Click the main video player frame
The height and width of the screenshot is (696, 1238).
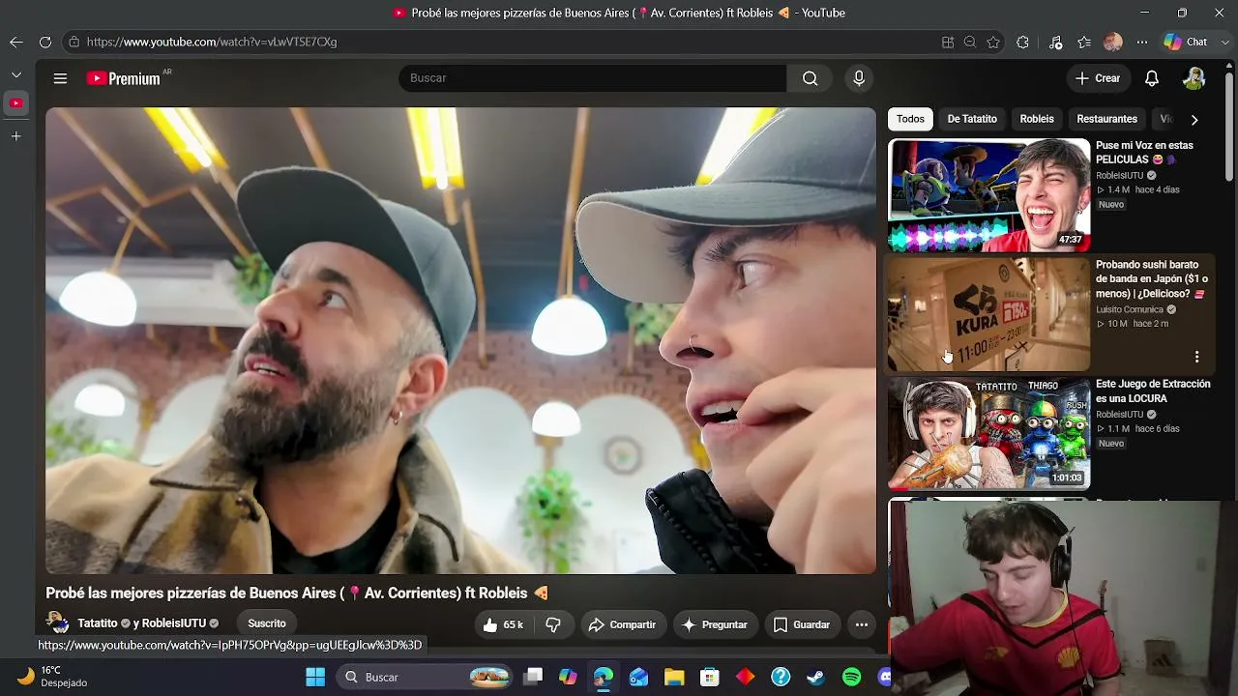(x=460, y=340)
